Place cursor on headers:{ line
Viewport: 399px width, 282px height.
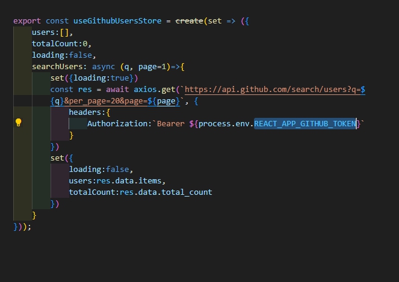[90, 112]
